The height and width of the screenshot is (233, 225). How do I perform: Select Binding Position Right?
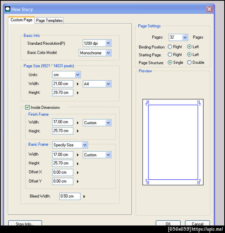(x=170, y=47)
